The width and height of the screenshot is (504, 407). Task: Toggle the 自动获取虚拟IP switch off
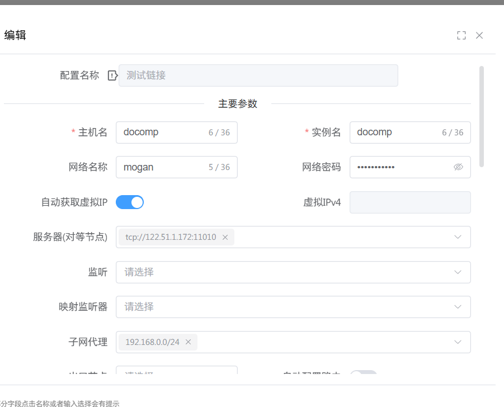click(x=130, y=202)
